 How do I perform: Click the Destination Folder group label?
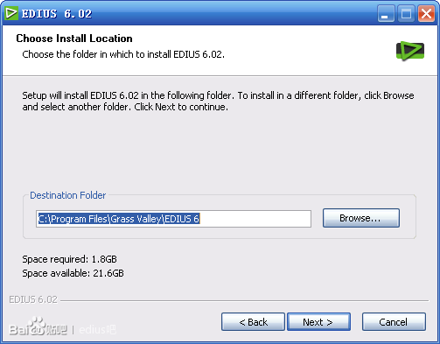click(x=67, y=195)
